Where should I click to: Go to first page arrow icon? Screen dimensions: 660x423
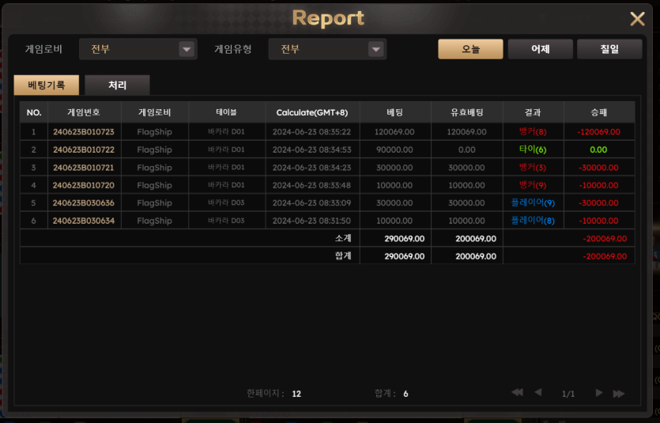tap(517, 393)
